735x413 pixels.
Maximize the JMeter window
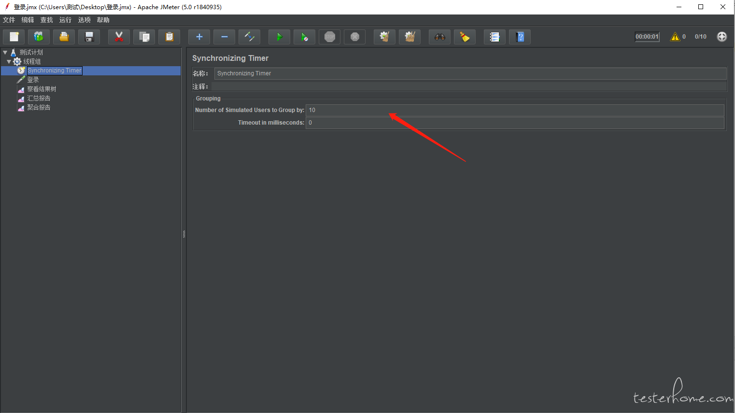701,7
